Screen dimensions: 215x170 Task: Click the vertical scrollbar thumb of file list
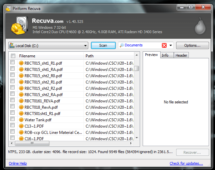click(x=137, y=68)
